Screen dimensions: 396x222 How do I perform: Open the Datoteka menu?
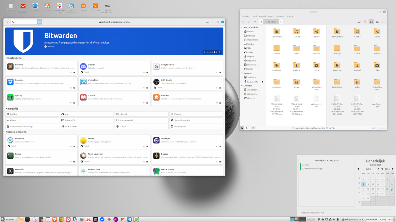coord(245,16)
